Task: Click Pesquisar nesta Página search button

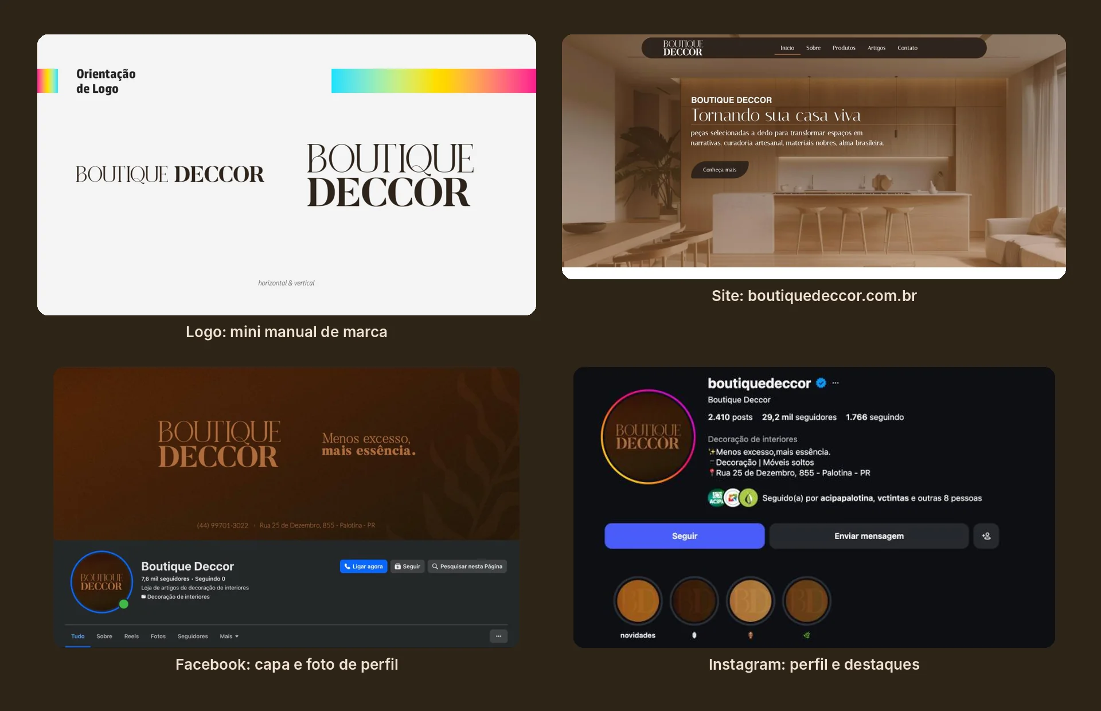Action: 467,567
